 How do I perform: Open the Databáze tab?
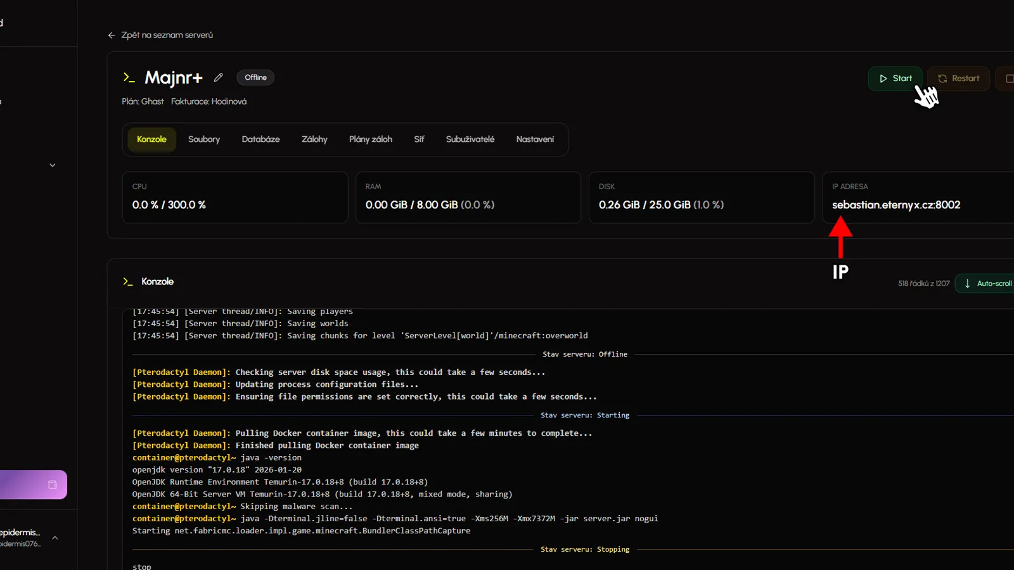(x=260, y=139)
